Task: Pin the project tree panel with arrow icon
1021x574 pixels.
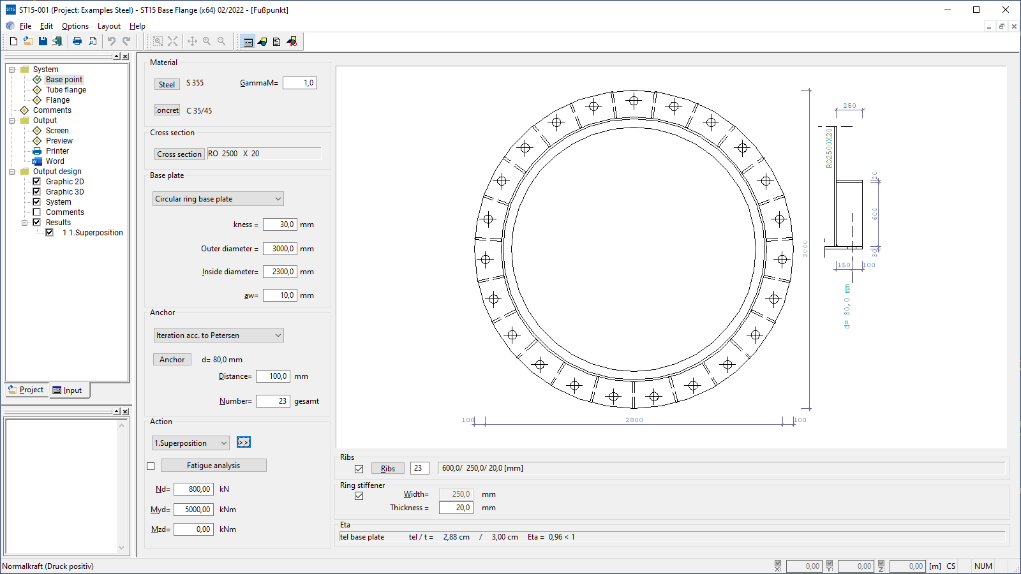Action: tap(117, 57)
